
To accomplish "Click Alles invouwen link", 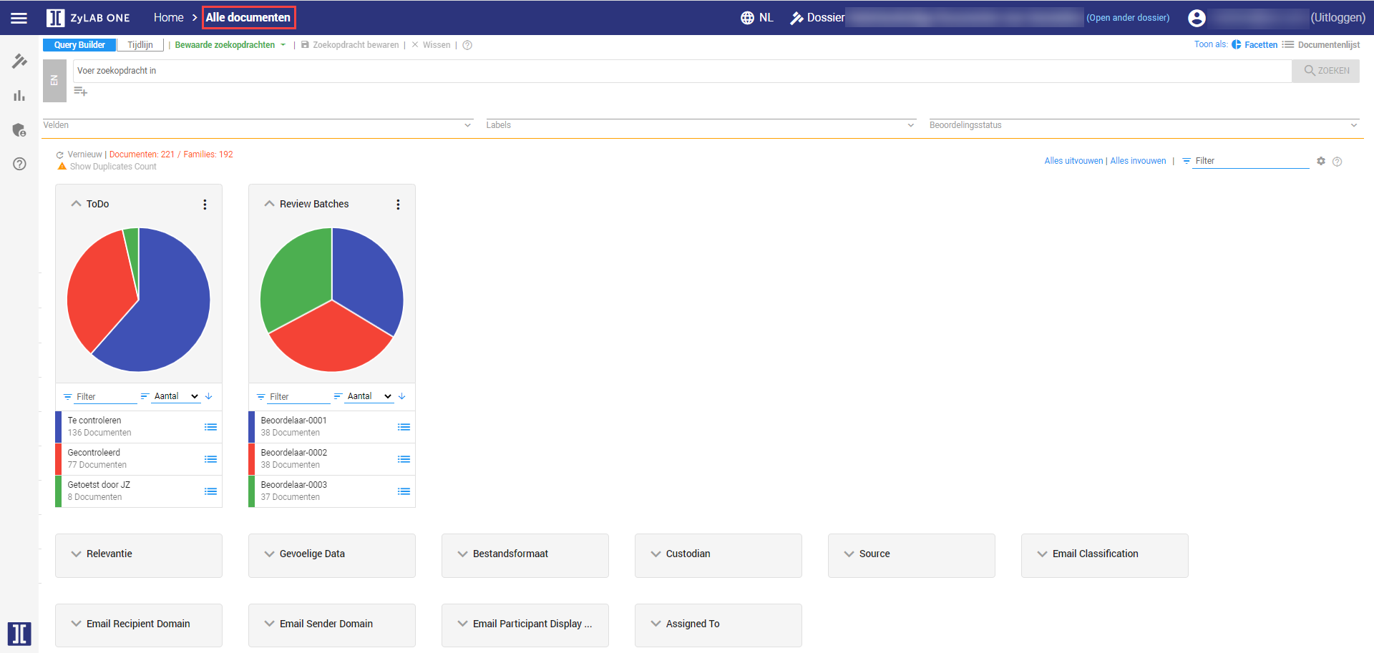I will coord(1138,161).
